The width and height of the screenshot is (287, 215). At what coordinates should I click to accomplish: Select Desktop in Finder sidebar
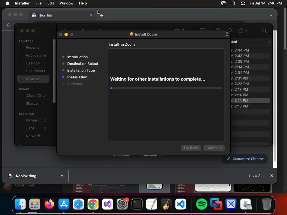tap(33, 63)
